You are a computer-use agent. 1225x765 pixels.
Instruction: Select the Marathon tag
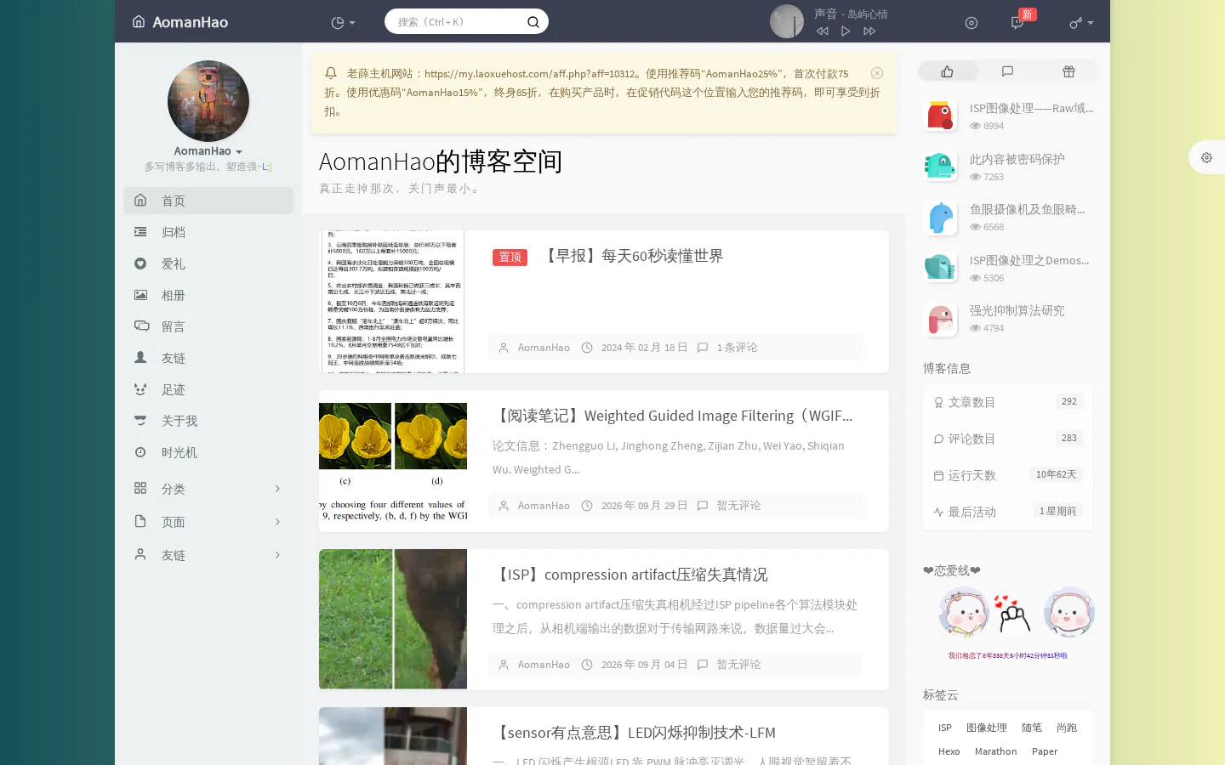995,751
